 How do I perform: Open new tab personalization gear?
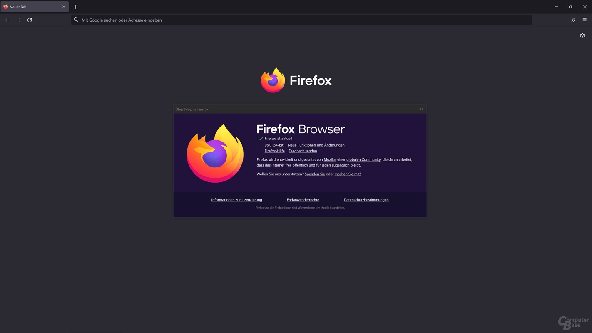coord(582,36)
